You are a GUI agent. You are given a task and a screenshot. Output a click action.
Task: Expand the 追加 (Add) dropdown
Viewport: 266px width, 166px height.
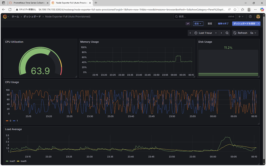click(x=198, y=24)
